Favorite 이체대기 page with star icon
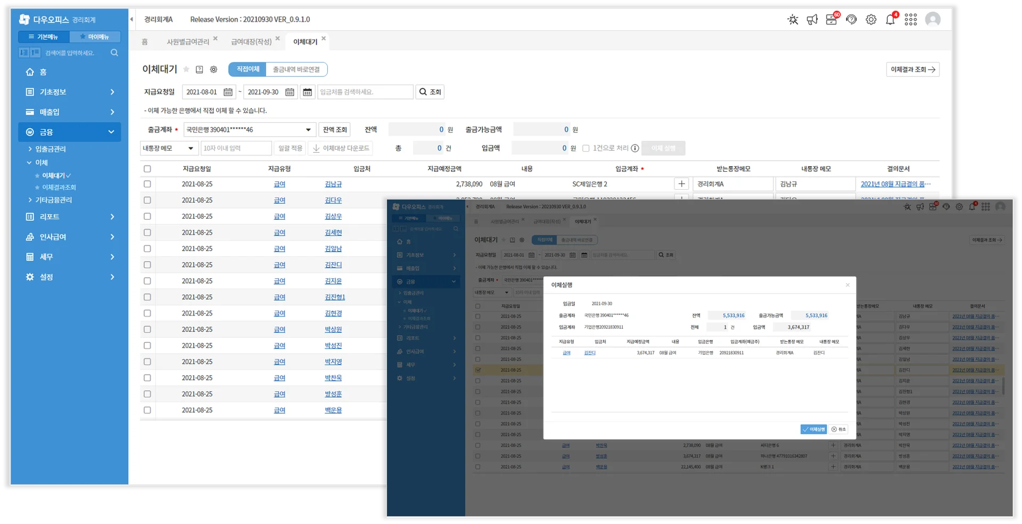 (x=186, y=70)
